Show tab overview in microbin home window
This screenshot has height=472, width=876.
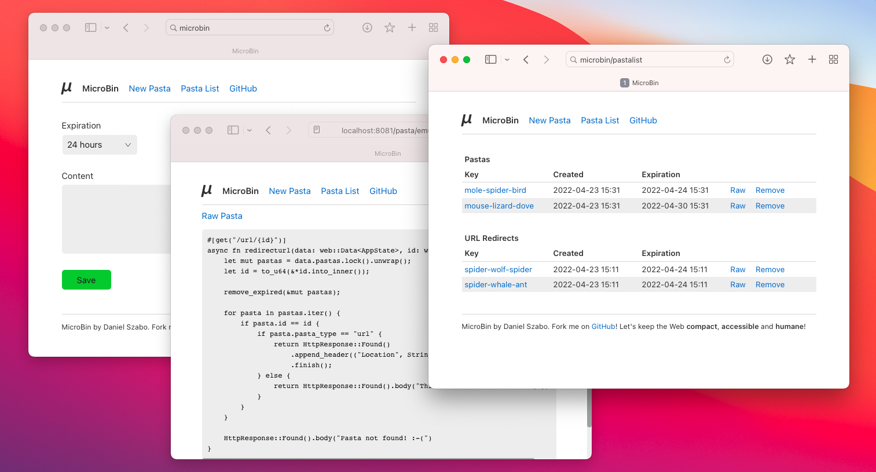(434, 28)
